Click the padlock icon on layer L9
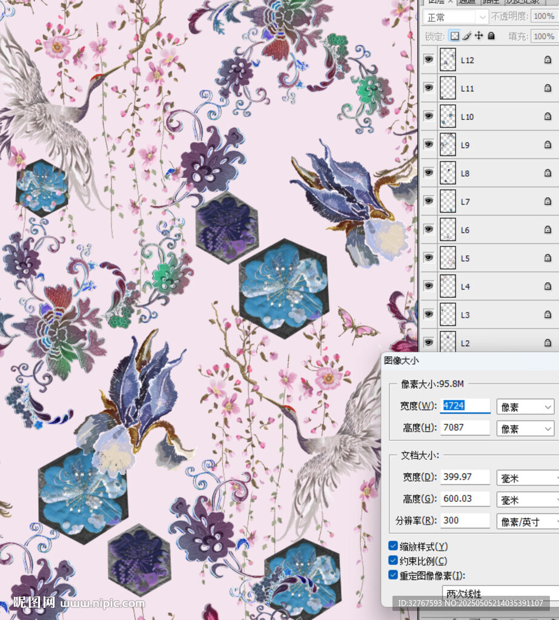This screenshot has height=620, width=559. tap(547, 145)
